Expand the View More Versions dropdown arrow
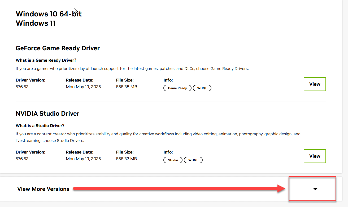This screenshot has height=207, width=348. 315,189
